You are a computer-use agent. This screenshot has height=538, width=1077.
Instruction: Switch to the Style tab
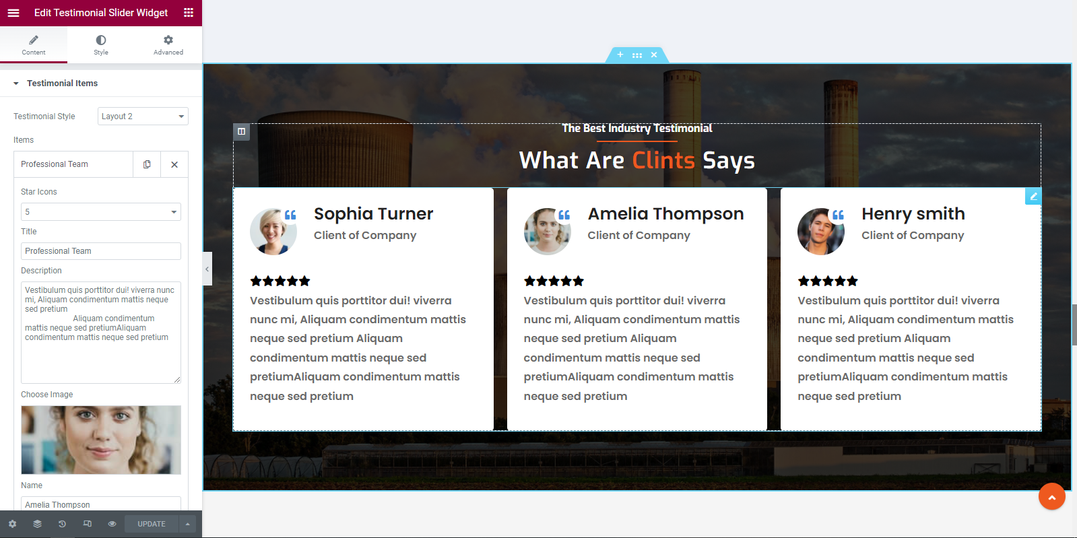click(x=101, y=45)
